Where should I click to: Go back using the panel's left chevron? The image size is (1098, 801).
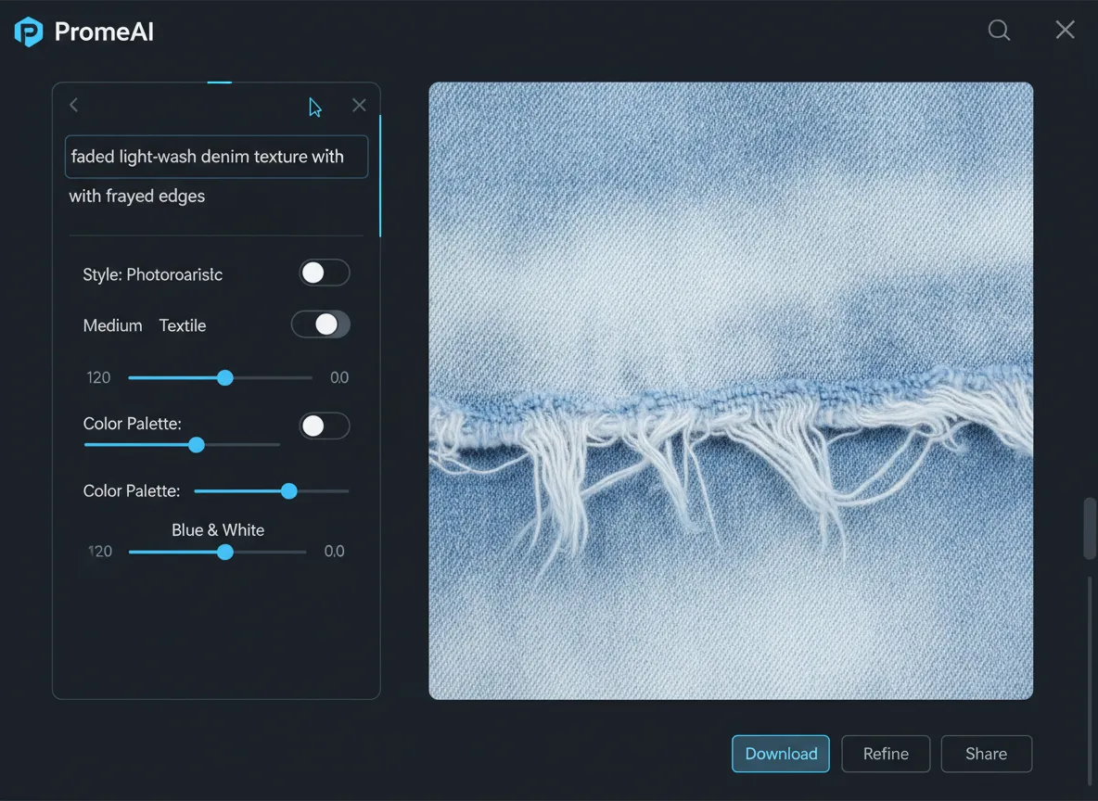(x=74, y=106)
